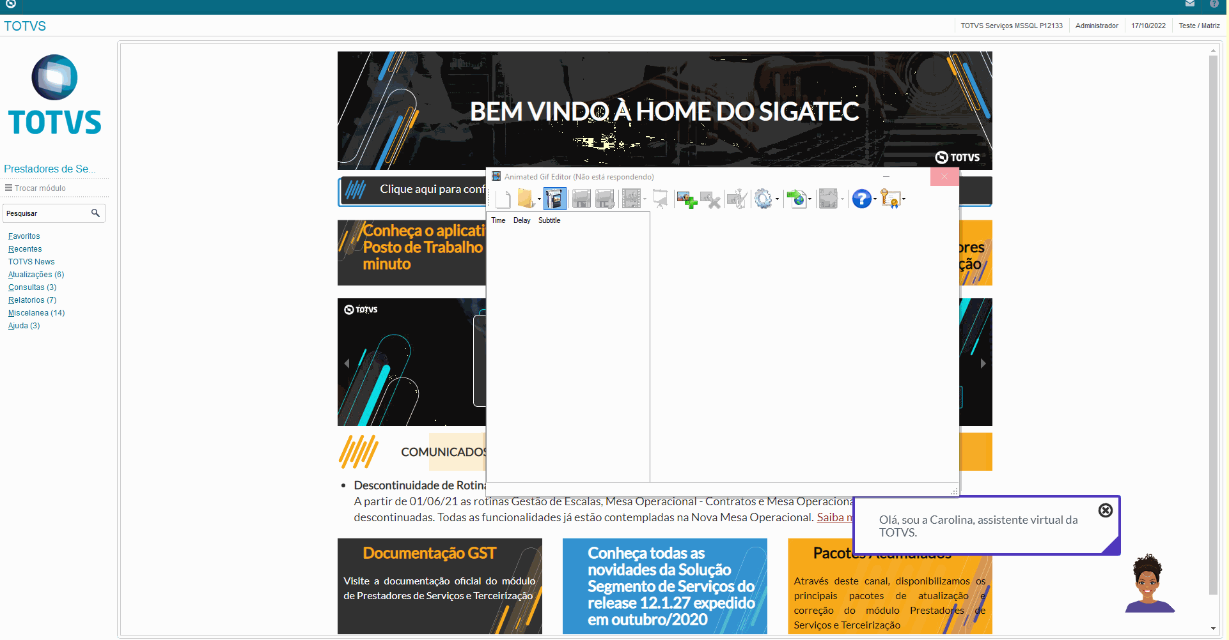The height and width of the screenshot is (640, 1229).
Task: Click the help icon in top bar
Action: (1214, 4)
